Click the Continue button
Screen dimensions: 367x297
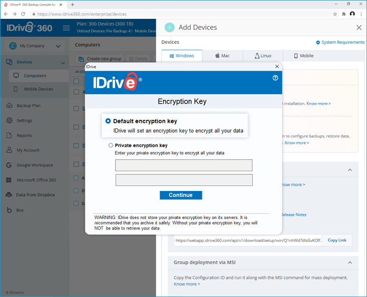pos(181,195)
